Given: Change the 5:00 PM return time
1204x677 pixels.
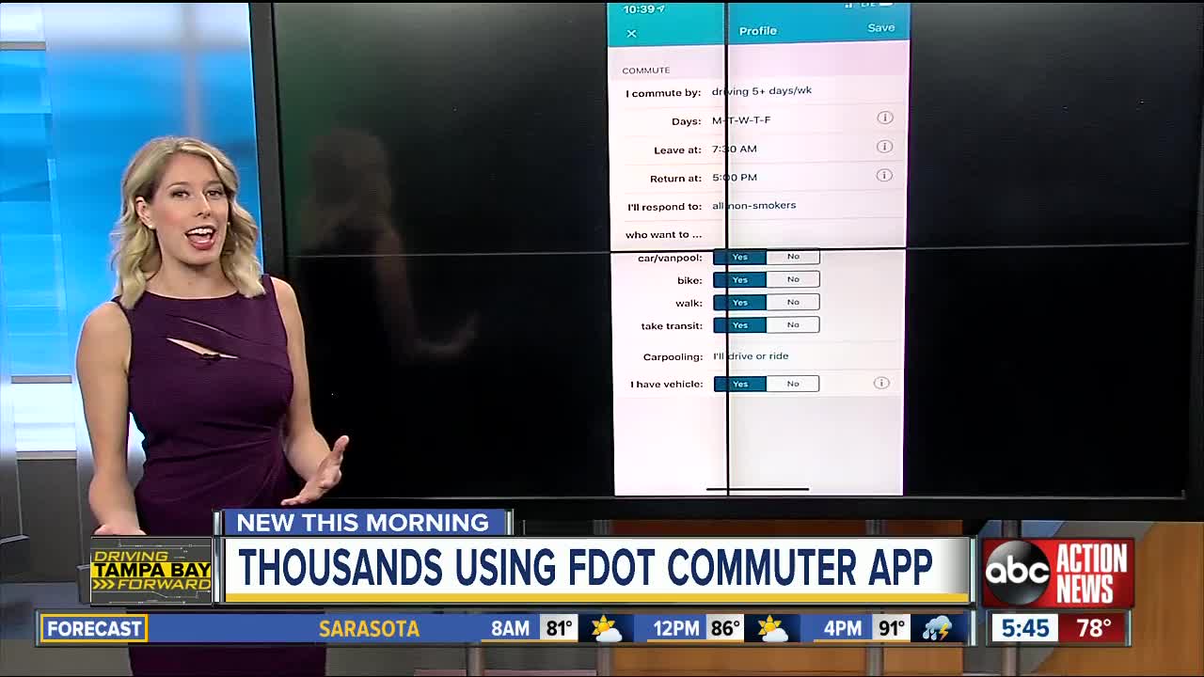Looking at the screenshot, I should 735,177.
